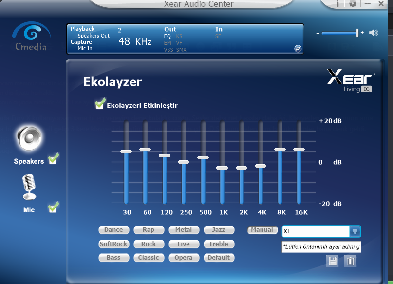Click the 60 Hz band slider handle
393x284 pixels.
145,149
